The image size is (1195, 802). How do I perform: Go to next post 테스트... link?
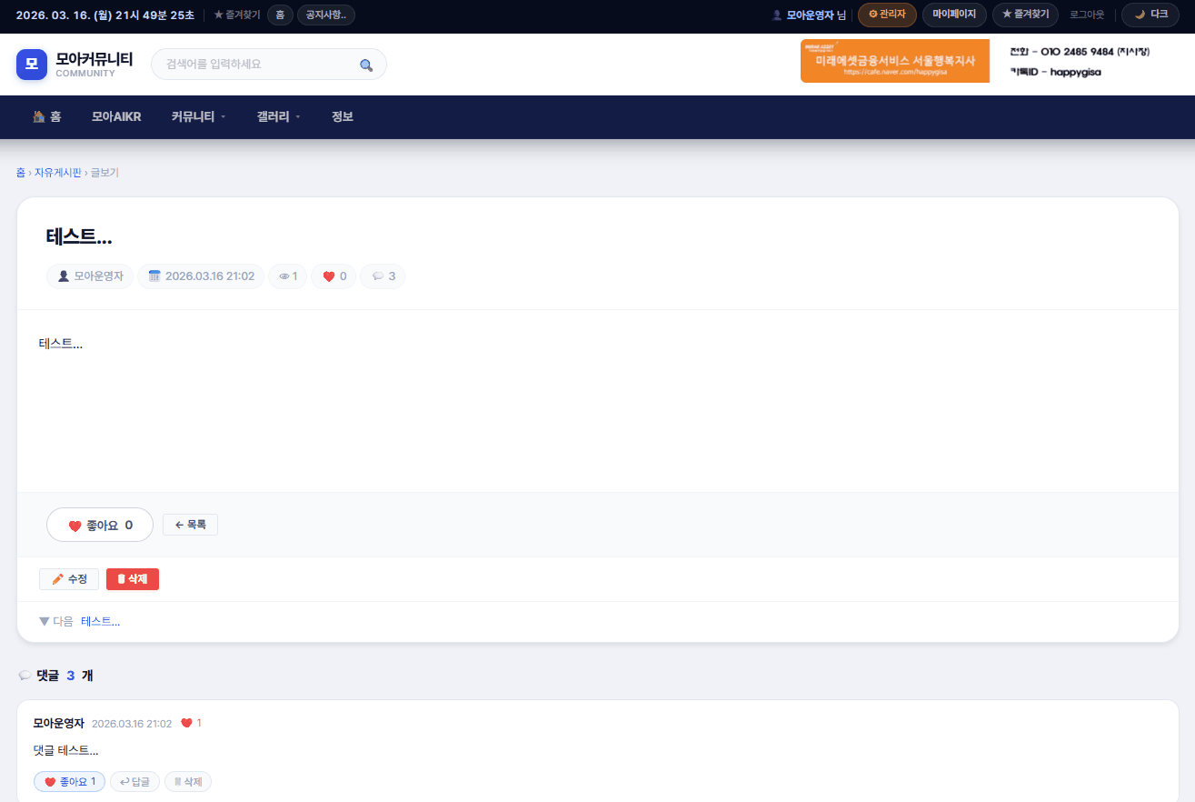[x=100, y=622]
